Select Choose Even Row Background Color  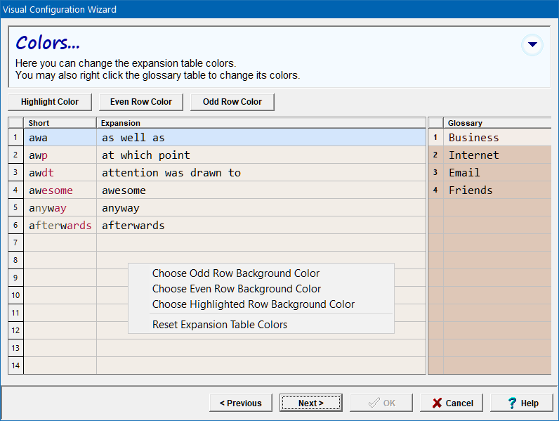click(236, 289)
